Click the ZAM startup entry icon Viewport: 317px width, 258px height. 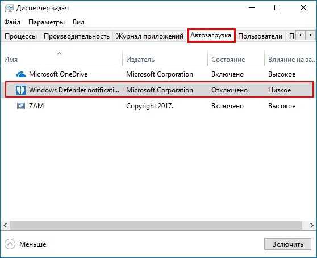coord(21,105)
